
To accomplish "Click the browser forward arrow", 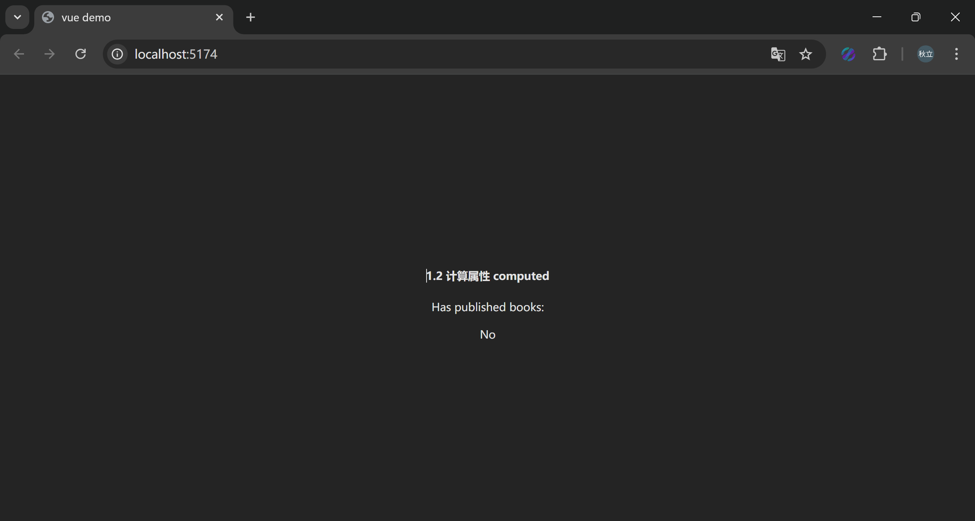I will click(50, 54).
